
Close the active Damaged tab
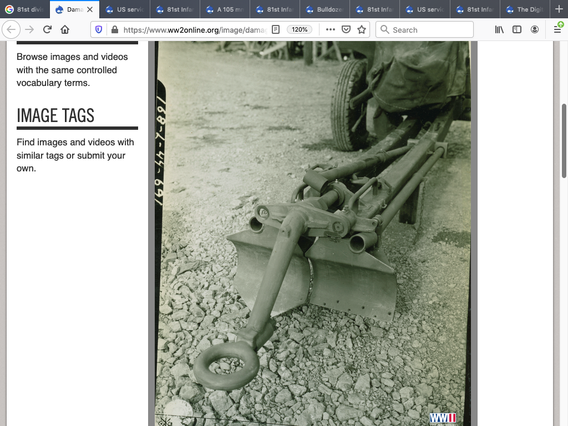click(90, 9)
